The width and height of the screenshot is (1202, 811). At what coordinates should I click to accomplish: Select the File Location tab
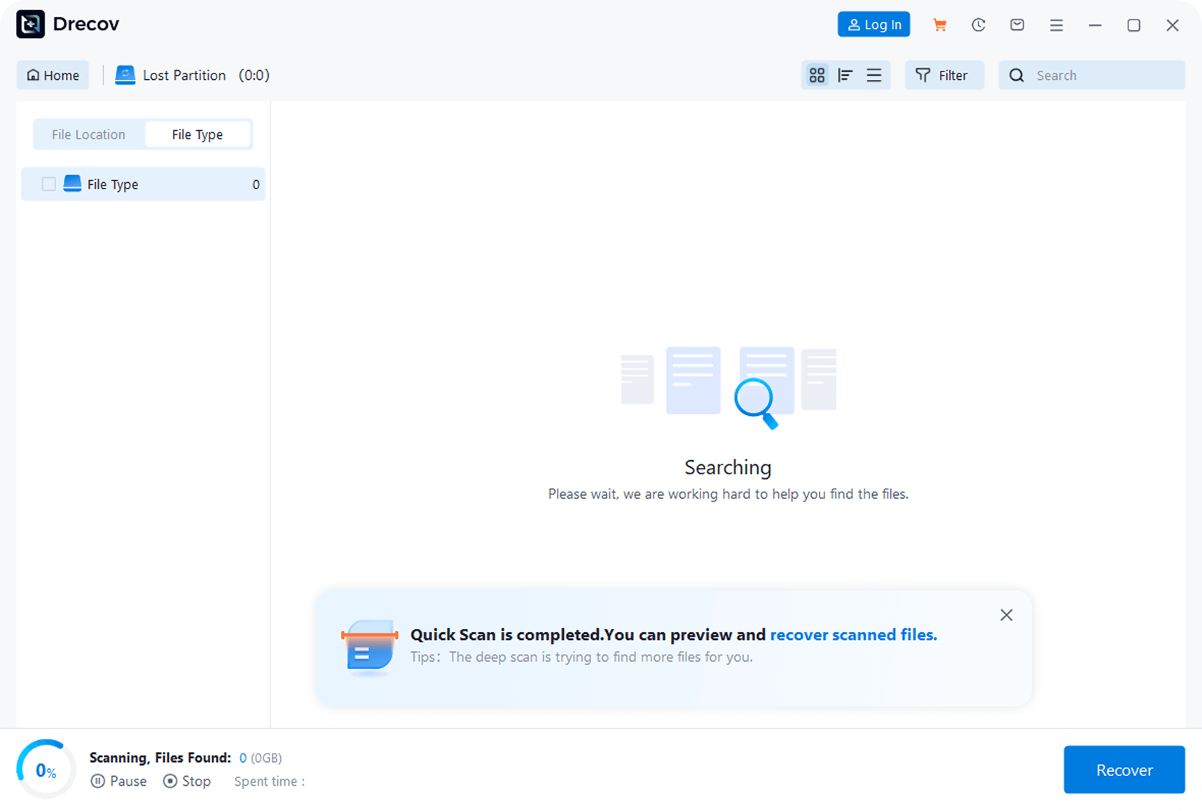tap(89, 134)
